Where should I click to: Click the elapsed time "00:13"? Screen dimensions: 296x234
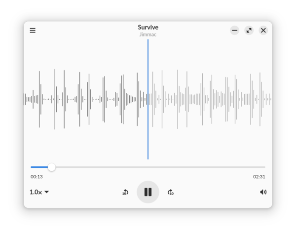(x=37, y=177)
